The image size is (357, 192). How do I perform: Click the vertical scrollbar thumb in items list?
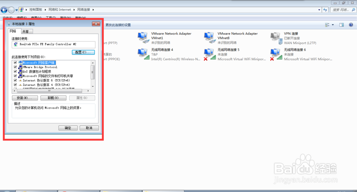pos(93,72)
